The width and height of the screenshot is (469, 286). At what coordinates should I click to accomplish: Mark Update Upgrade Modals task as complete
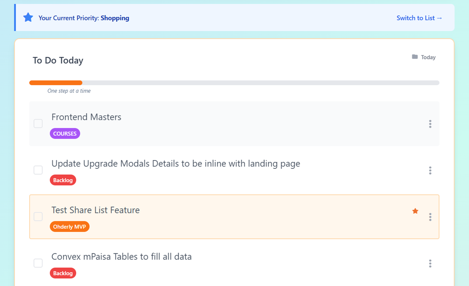pos(38,170)
